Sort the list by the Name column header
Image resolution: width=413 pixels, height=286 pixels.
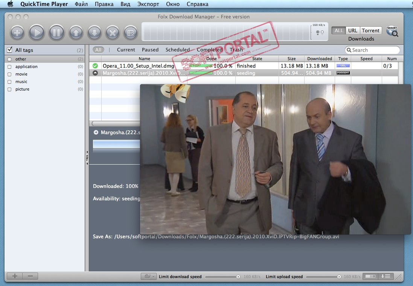click(144, 59)
